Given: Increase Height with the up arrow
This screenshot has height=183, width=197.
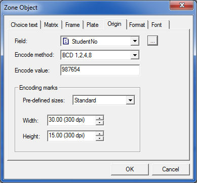Looking at the screenshot, I should point(100,133).
